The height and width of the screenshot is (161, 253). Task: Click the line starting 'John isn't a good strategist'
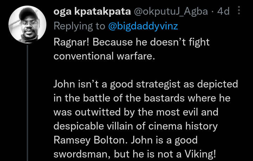pyautogui.click(x=145, y=84)
